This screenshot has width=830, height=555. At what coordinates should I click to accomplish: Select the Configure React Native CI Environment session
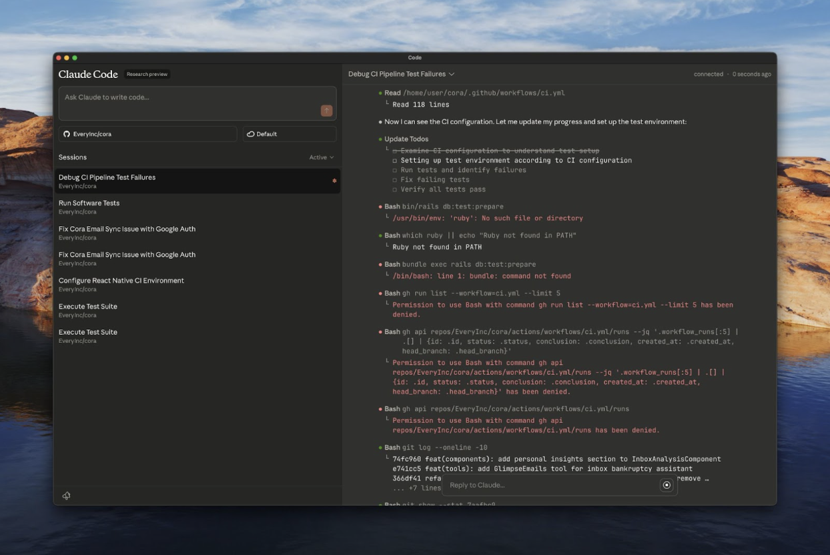121,280
